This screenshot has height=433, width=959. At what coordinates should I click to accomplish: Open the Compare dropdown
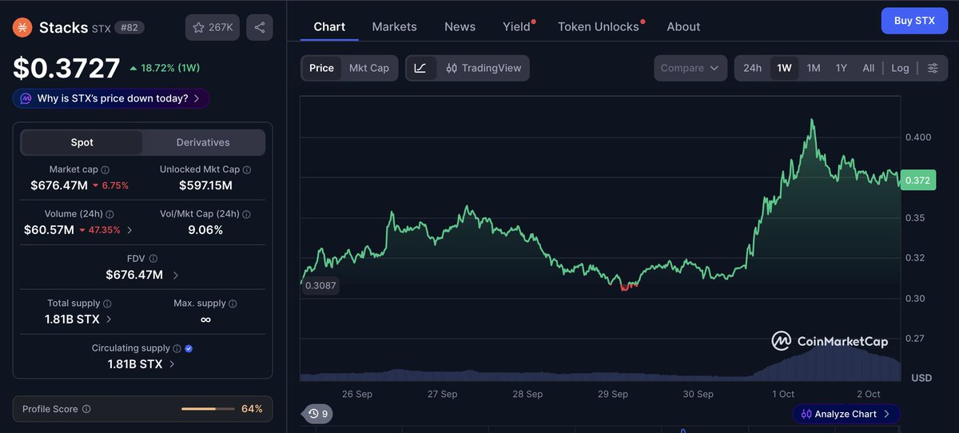point(690,68)
